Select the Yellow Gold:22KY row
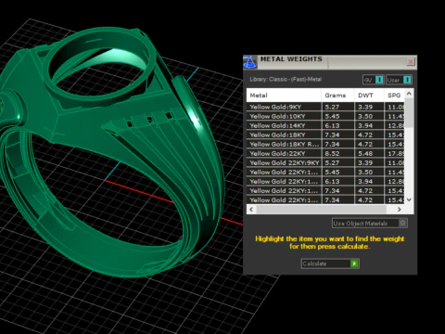 (325, 153)
